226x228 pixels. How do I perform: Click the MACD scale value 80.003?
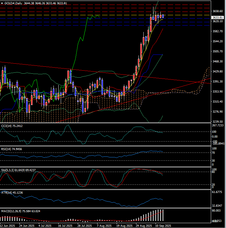click(x=216, y=211)
